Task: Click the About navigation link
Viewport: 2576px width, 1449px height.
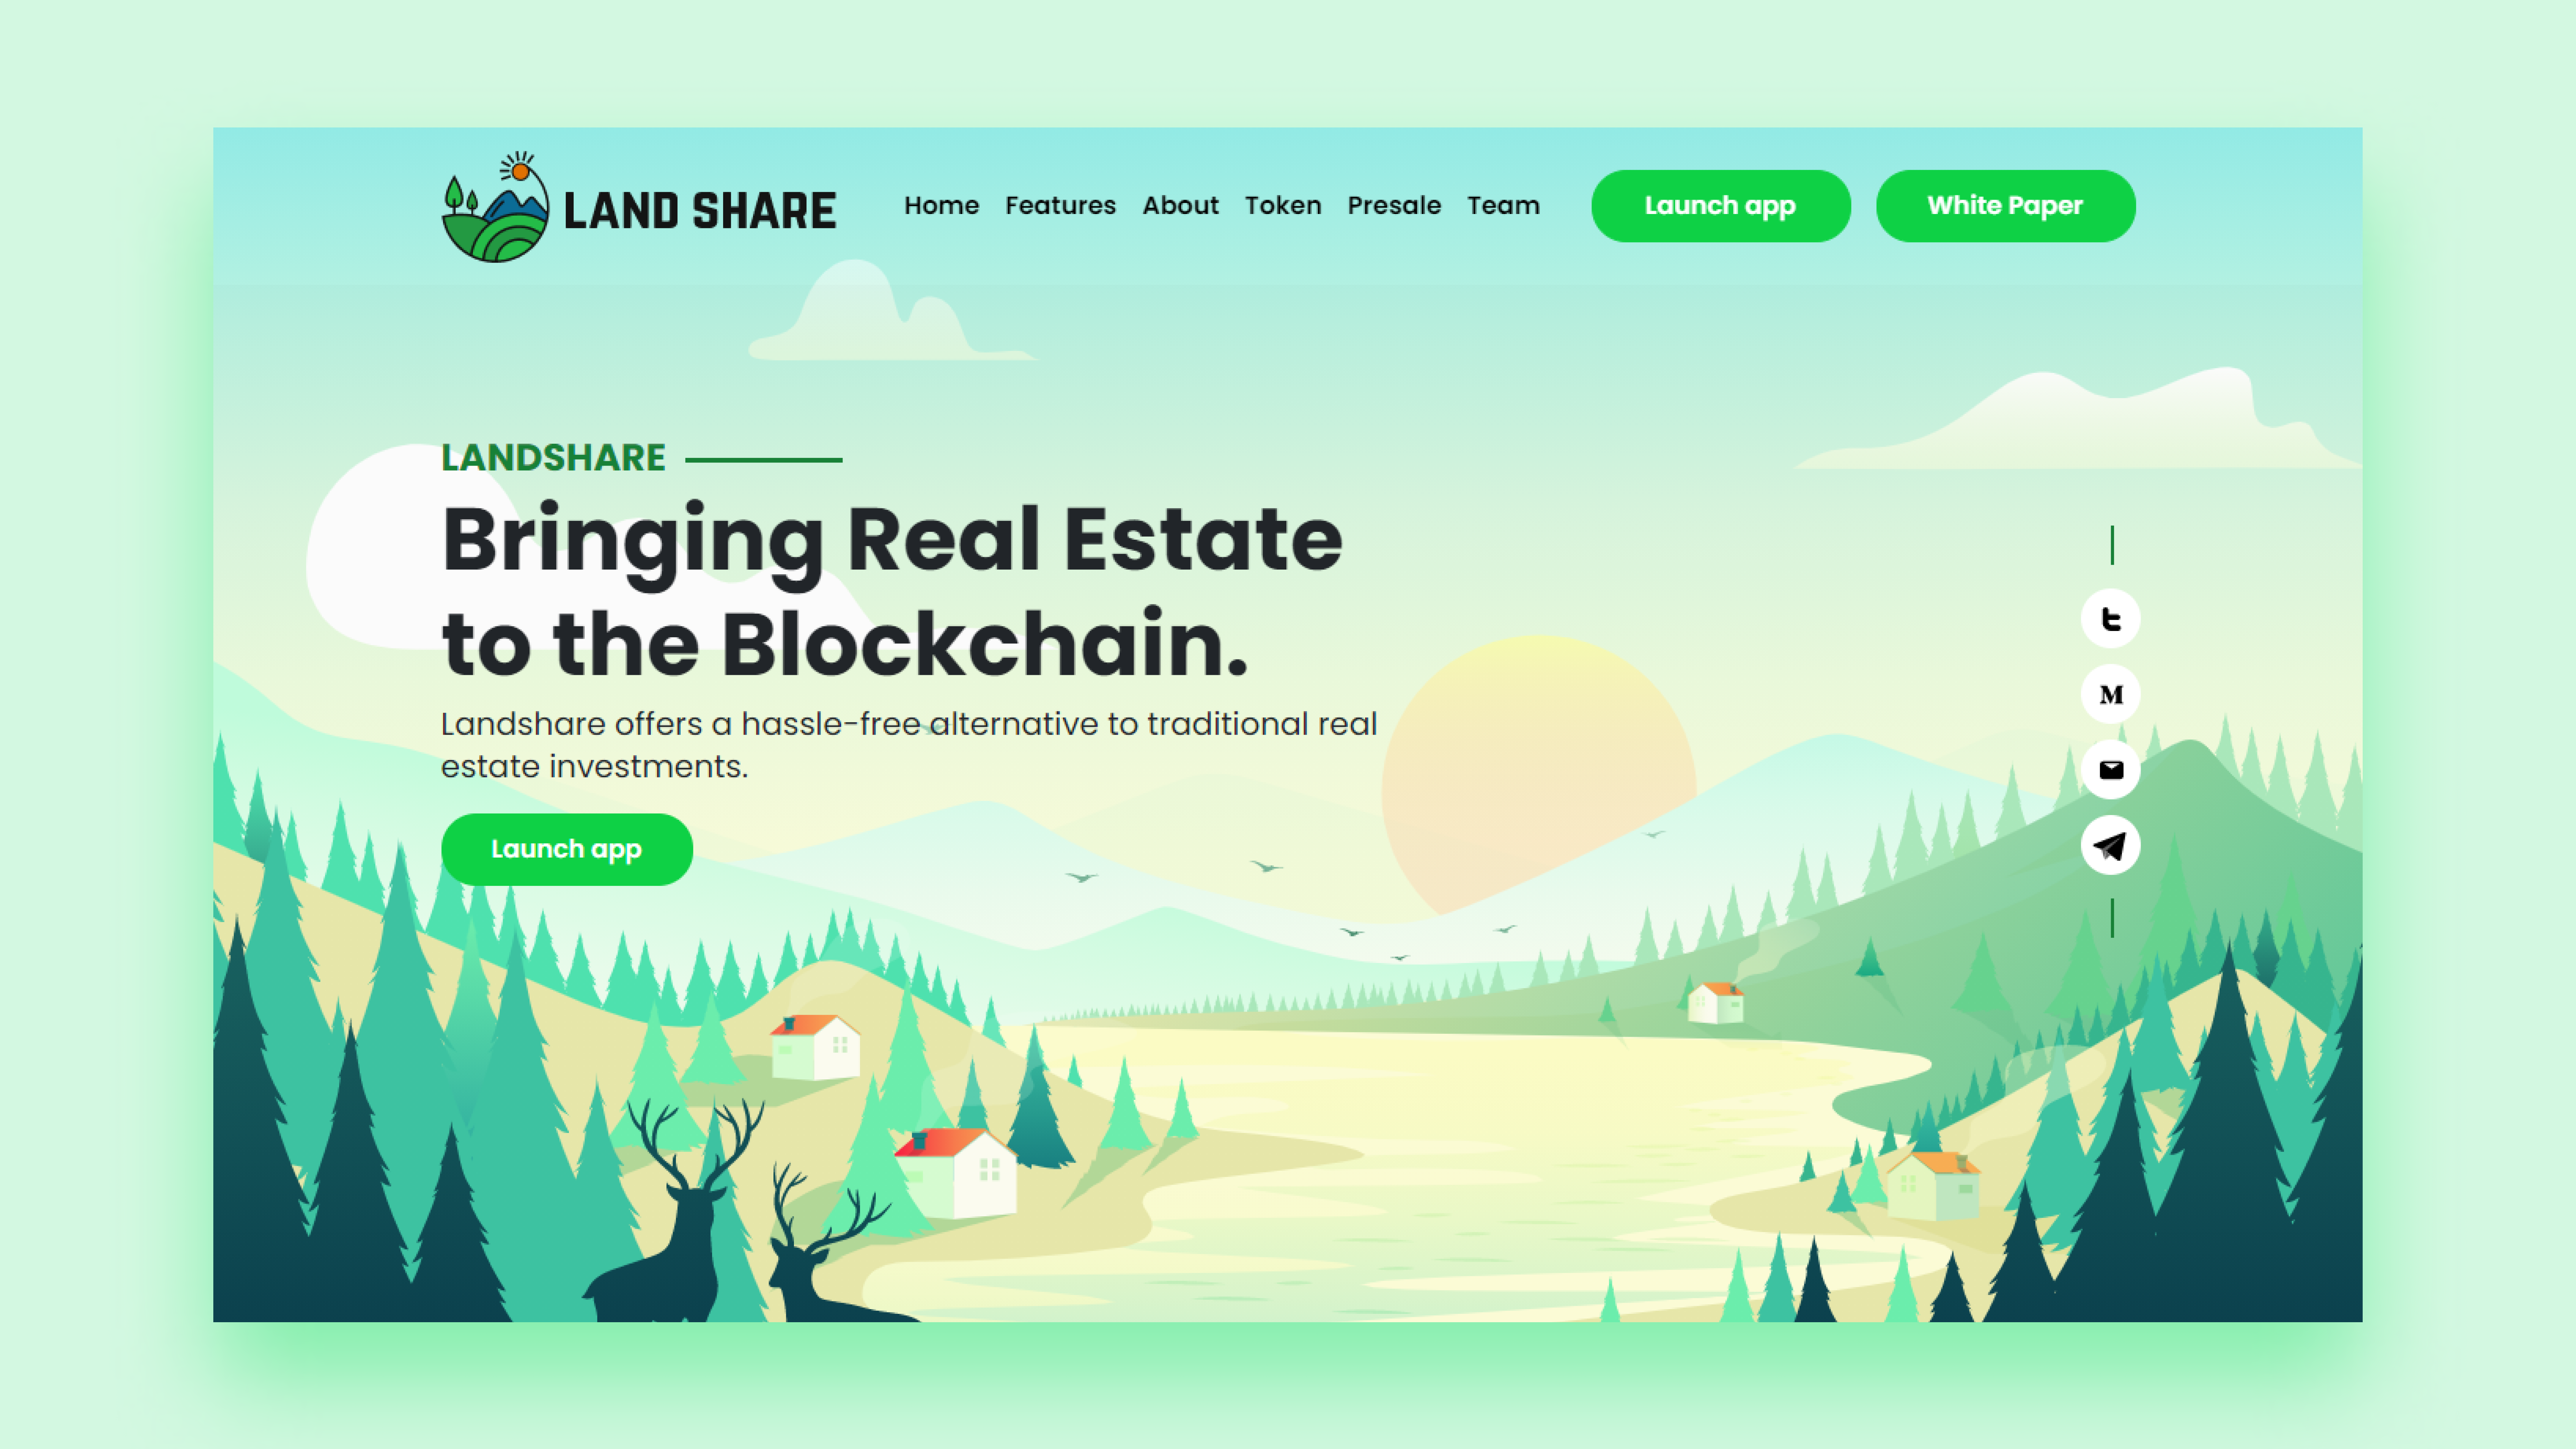Action: 1178,205
